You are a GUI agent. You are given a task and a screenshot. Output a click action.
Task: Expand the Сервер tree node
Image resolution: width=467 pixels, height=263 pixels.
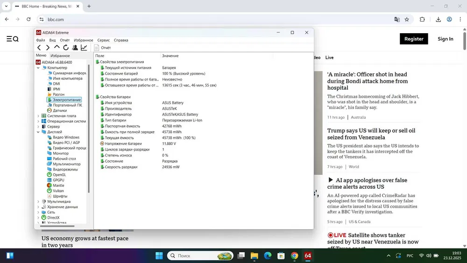(38, 127)
